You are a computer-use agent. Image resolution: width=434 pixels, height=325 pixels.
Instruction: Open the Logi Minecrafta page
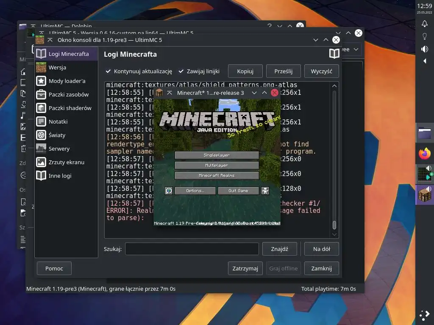click(x=67, y=54)
